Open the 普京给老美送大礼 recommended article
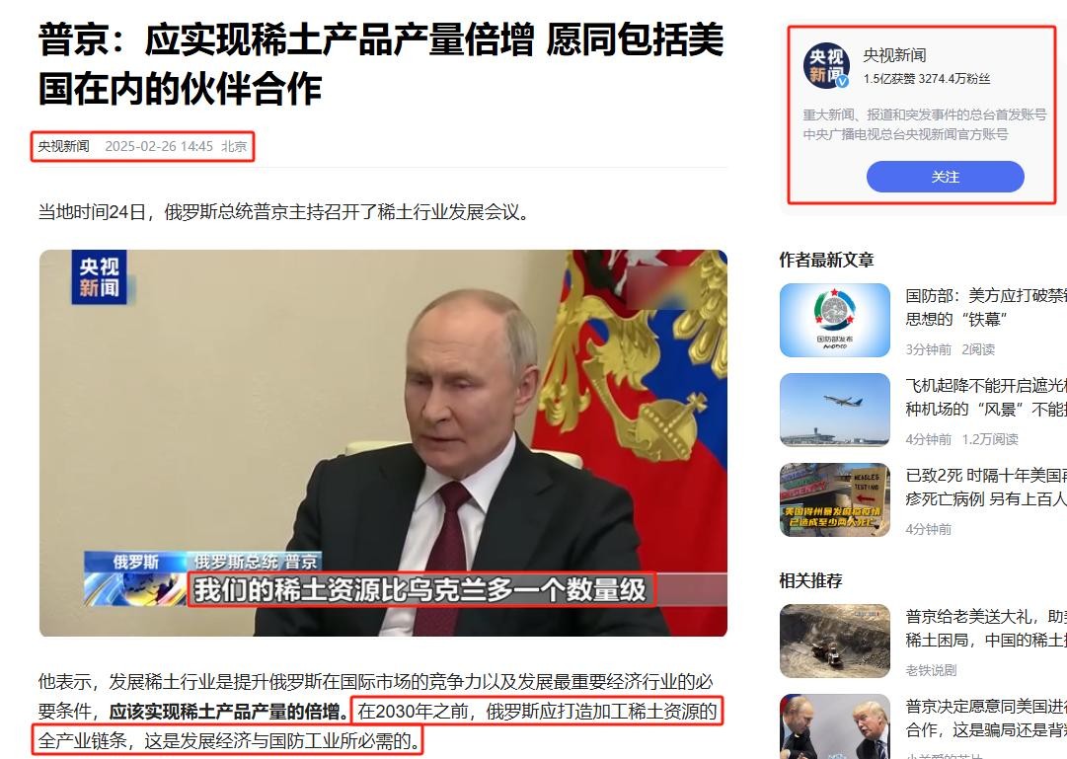The width and height of the screenshot is (1067, 759). coord(986,628)
